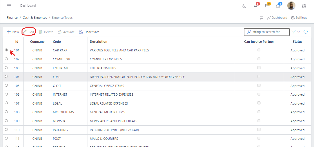Image resolution: width=314 pixels, height=147 pixels.
Task: Open the user profile avatar menu
Action: [291, 6]
